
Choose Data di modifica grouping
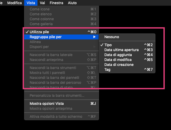click(118, 60)
